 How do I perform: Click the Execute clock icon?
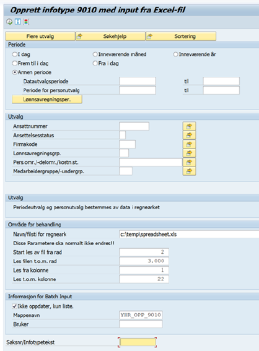coord(9,22)
